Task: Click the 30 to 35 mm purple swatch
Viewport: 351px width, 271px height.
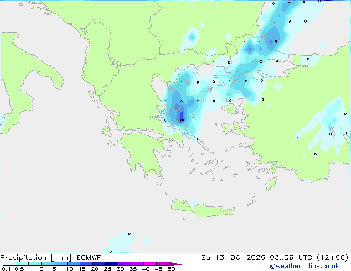Action: pyautogui.click(x=125, y=264)
